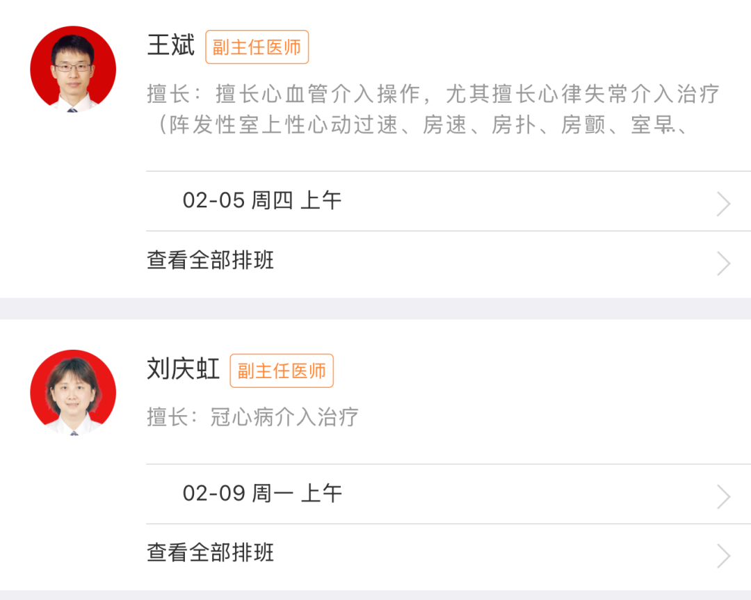
Task: Open doctor 王斌's name link
Action: coord(171,46)
